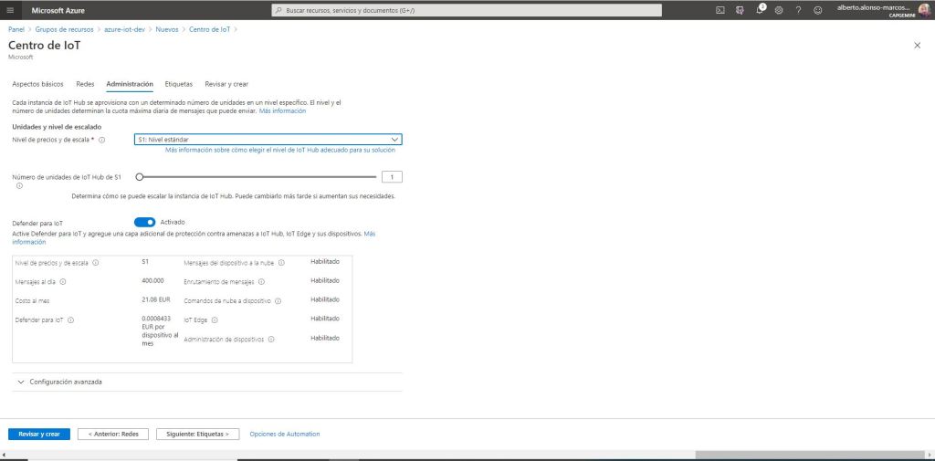Go to the Revisar y crear tab
The height and width of the screenshot is (461, 935).
coord(226,84)
